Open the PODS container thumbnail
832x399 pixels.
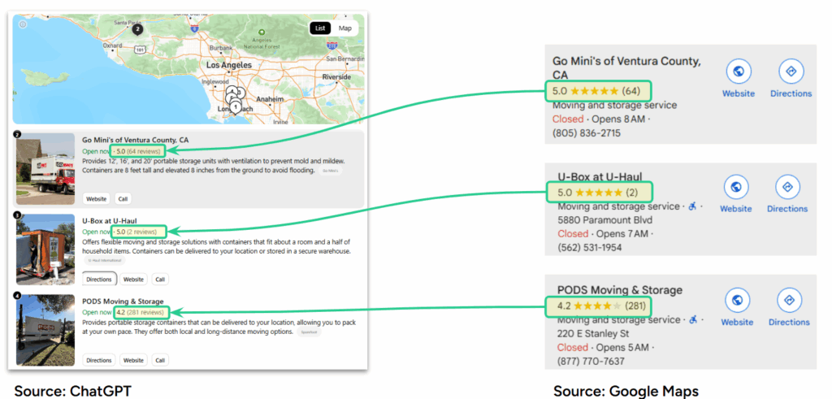point(45,330)
